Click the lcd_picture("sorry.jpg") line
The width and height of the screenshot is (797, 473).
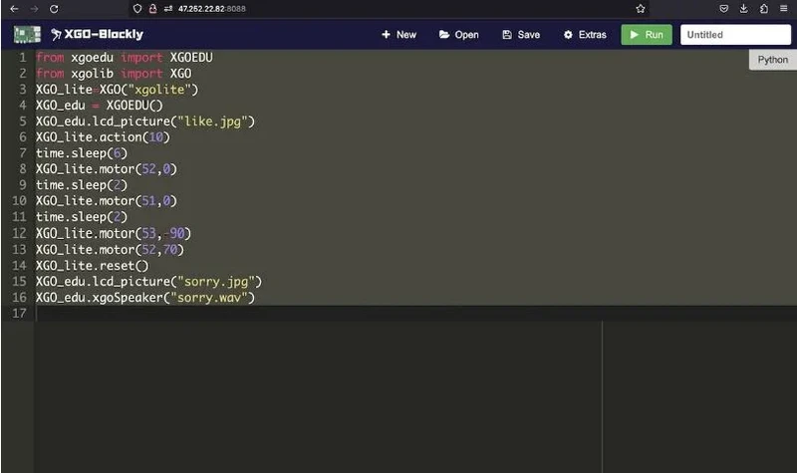pos(148,282)
